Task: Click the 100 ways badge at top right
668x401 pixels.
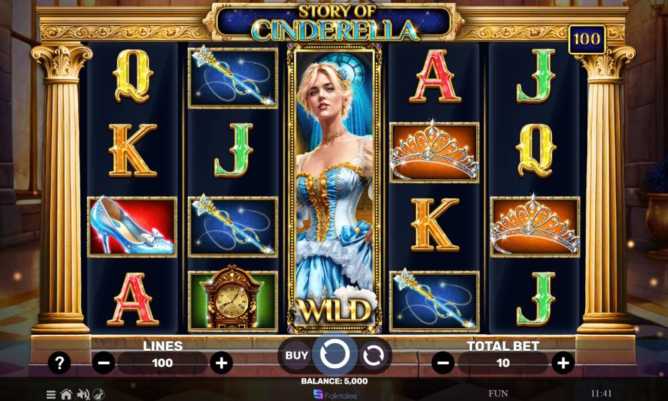Action: [587, 39]
